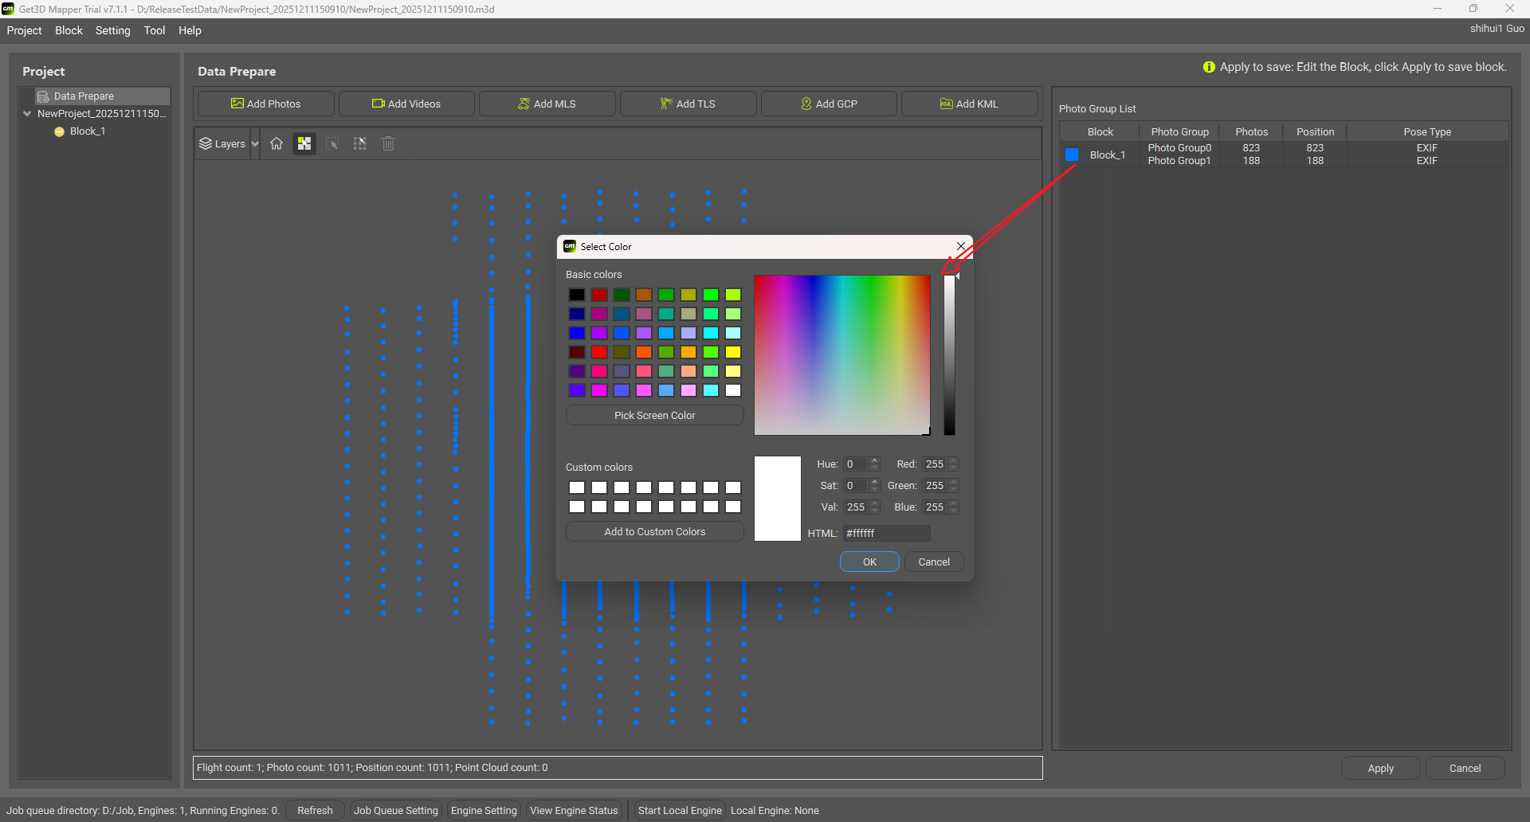Click the trash delete icon

(388, 143)
